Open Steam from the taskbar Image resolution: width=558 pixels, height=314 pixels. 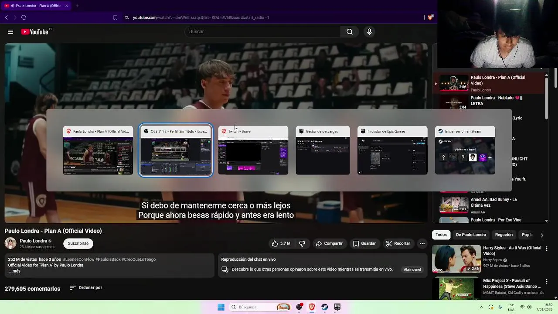pos(324,307)
